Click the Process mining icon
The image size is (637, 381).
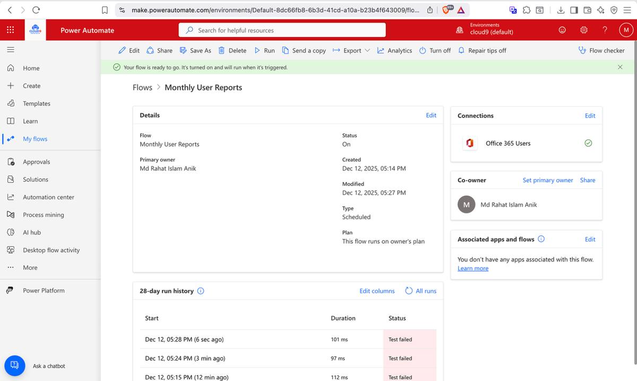pos(11,215)
